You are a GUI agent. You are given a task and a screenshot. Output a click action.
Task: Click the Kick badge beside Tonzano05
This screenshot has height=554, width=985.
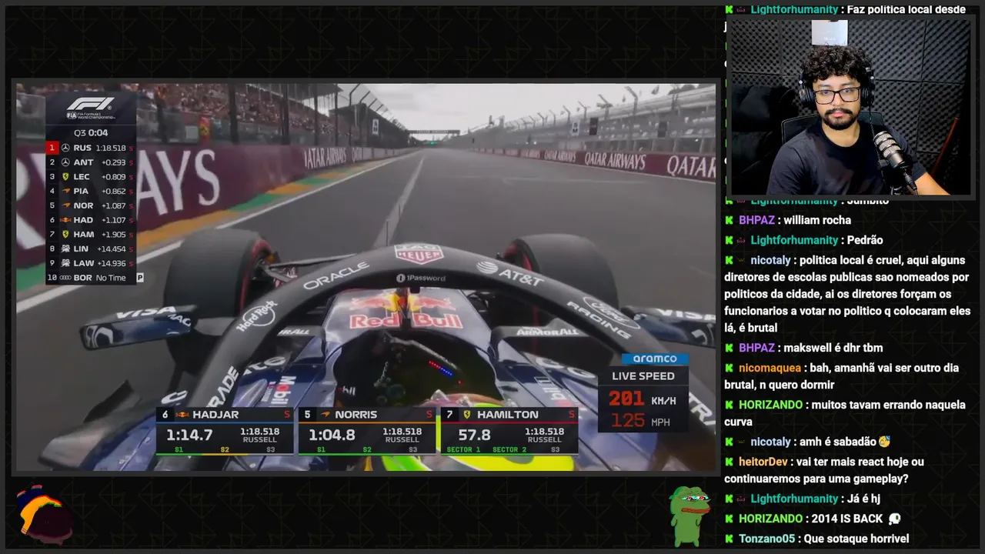coord(729,539)
